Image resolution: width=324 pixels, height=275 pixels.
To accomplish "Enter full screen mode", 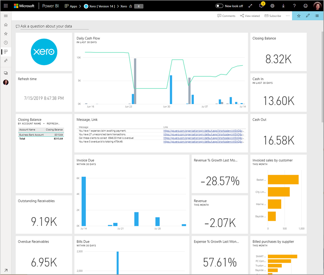I will [x=250, y=6].
